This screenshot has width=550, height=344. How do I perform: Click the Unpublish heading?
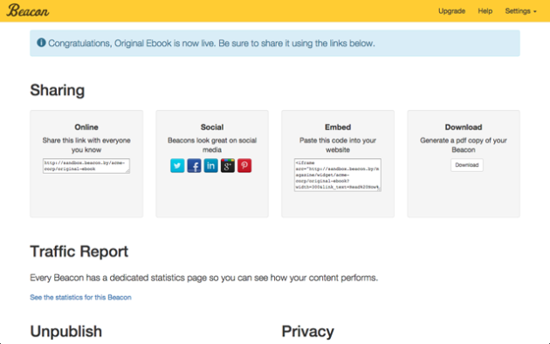pyautogui.click(x=66, y=332)
